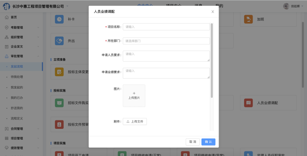Click the 确认 button

pyautogui.click(x=208, y=142)
